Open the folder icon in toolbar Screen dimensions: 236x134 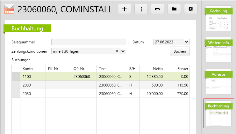[174, 9]
